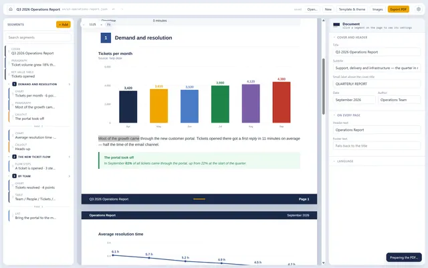Open the layers settings icon top right

click(x=419, y=9)
